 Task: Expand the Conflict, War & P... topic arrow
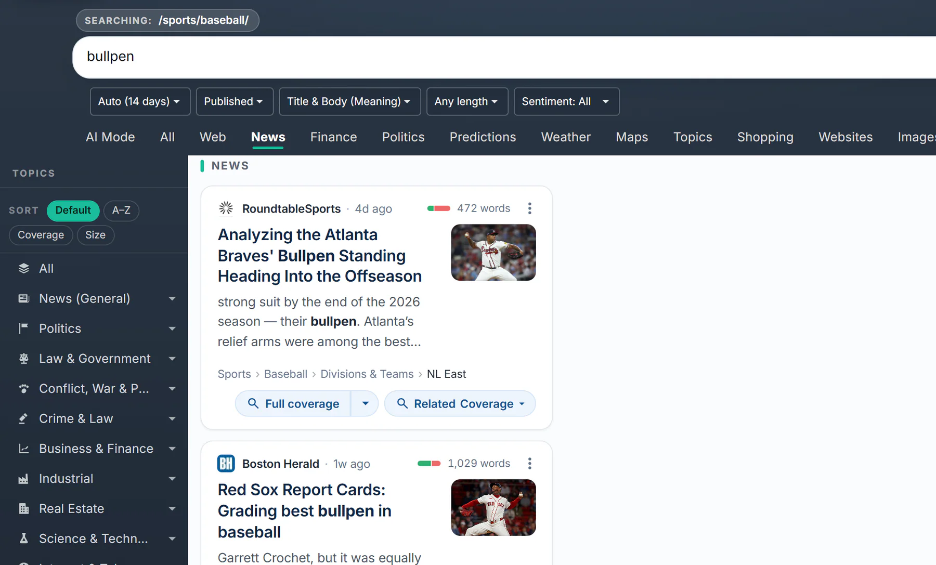pyautogui.click(x=172, y=389)
